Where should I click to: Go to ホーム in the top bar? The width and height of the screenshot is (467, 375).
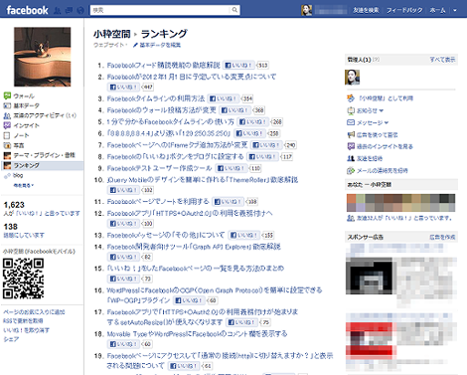438,11
